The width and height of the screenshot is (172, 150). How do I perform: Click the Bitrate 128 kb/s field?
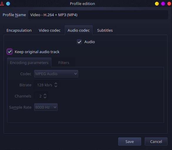46,85
